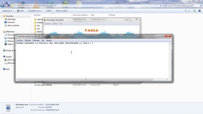The height and width of the screenshot is (114, 203).
Task: Click the Favoritos star icon
Action: 4,16
